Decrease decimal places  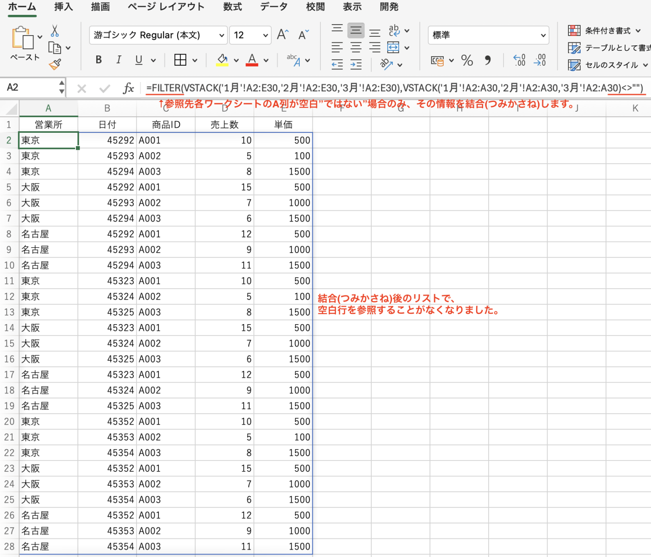tap(540, 60)
